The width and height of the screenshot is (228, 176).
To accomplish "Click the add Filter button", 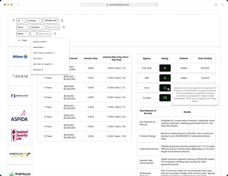I will point(23,41).
